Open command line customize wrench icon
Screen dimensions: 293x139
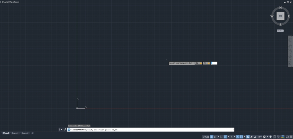click(x=65, y=130)
